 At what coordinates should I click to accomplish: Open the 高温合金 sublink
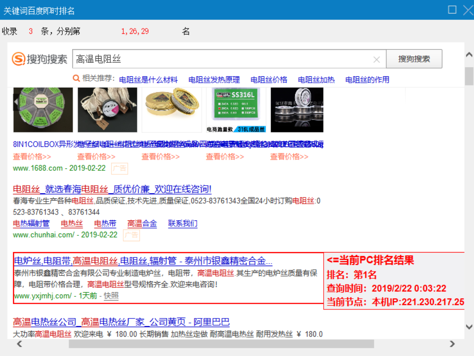coord(142,224)
